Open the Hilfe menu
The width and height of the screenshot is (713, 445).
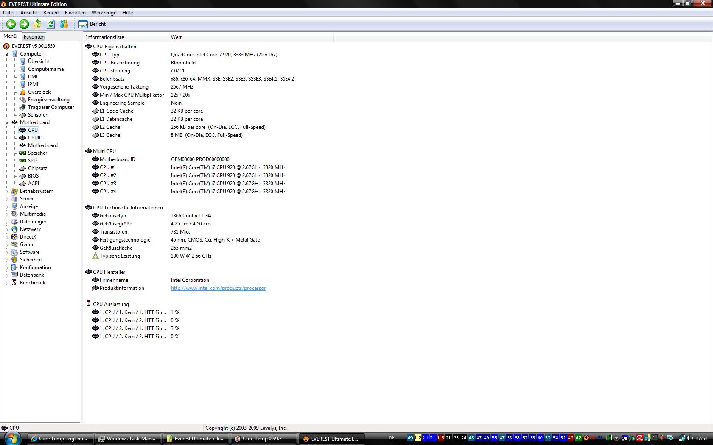127,13
